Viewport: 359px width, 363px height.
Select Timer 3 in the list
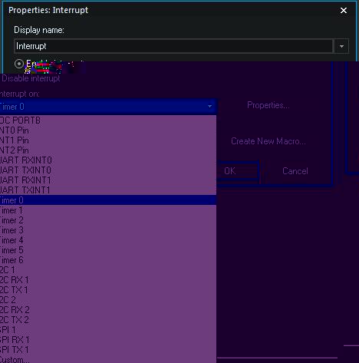(x=108, y=230)
